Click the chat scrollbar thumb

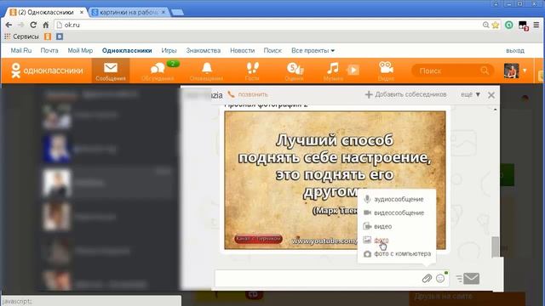click(496, 247)
